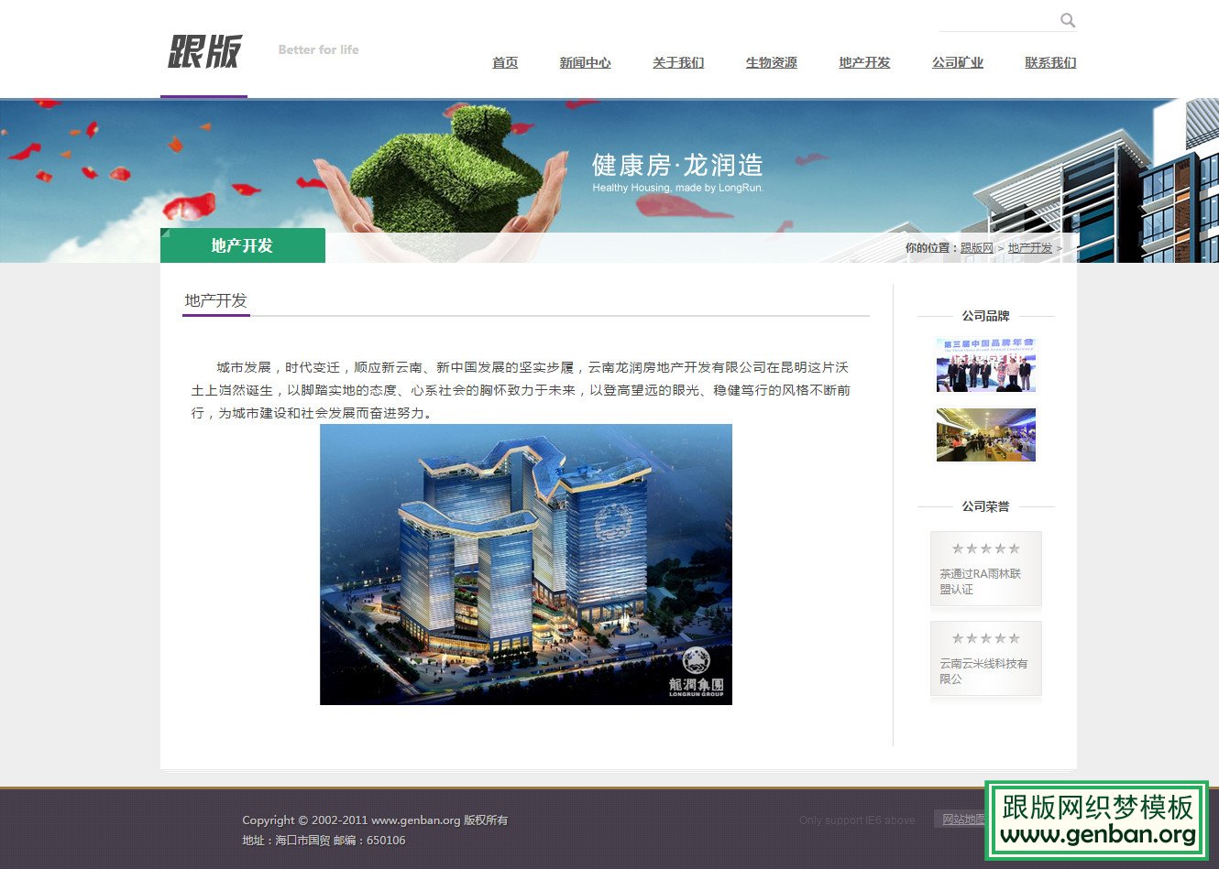The width and height of the screenshot is (1219, 869).
Task: Click the 地产开发 breadcrumb link
Action: pos(1030,247)
